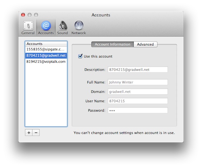Viewport: 202px width, 168px height.
Task: Open the General preferences pane
Action: click(28, 28)
